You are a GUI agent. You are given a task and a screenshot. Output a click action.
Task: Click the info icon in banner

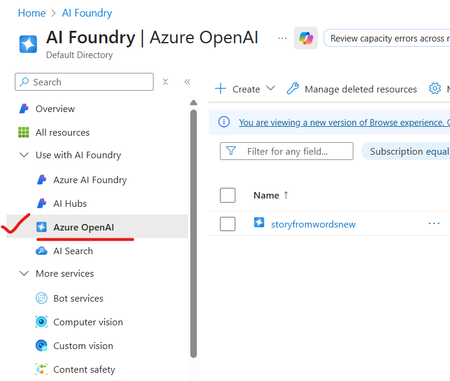click(x=224, y=121)
